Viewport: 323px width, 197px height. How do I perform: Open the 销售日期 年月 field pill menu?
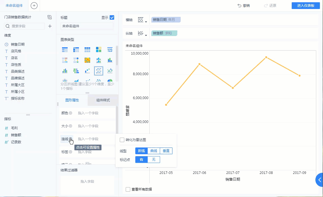166,20
